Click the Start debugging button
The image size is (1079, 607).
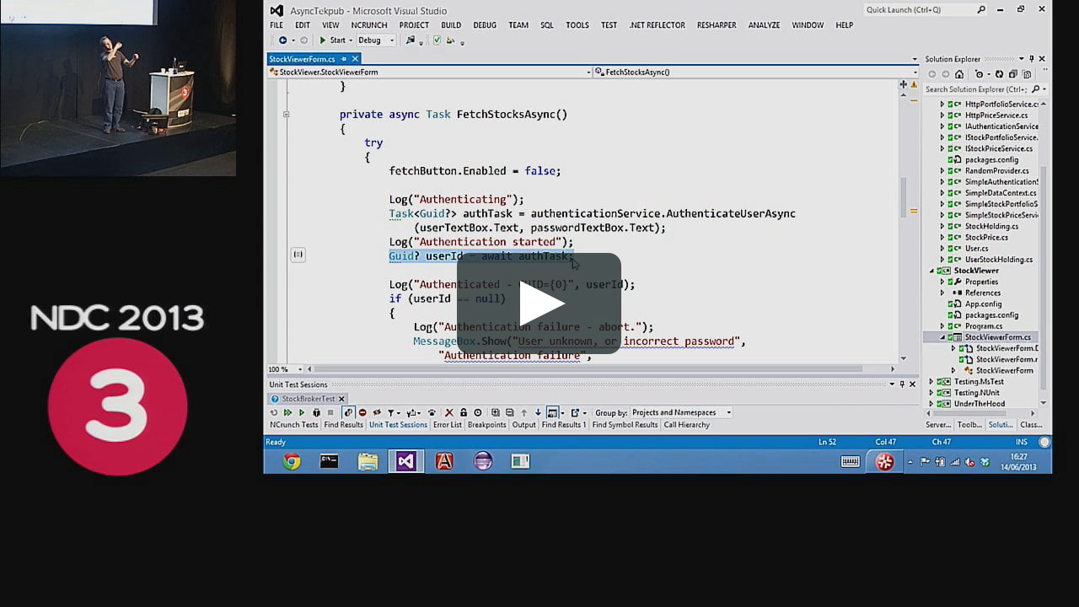coord(332,40)
